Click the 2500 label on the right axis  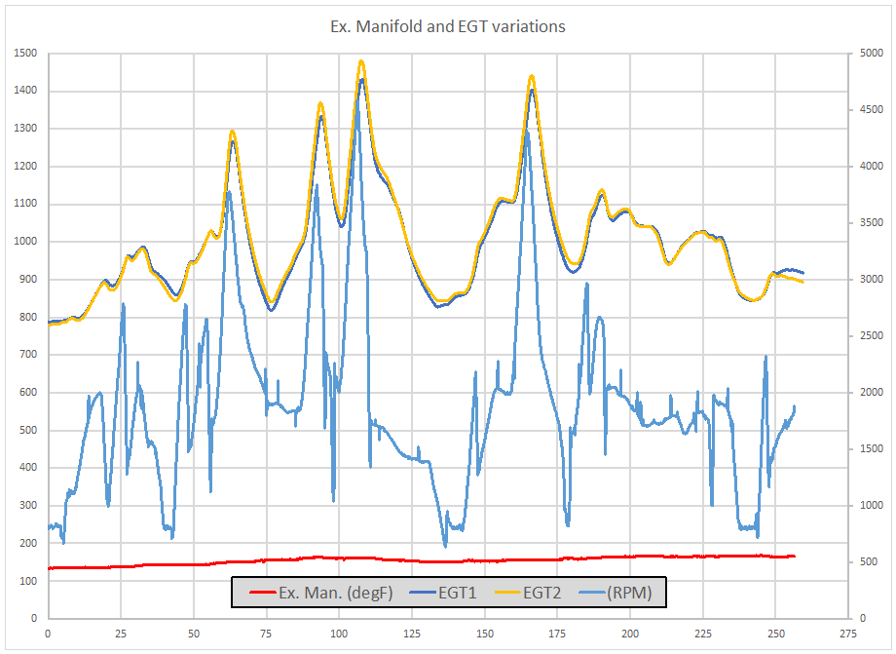point(864,336)
